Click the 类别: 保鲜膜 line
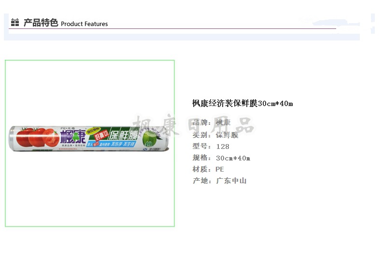Image resolution: width=384 pixels, height=254 pixels. 215,134
